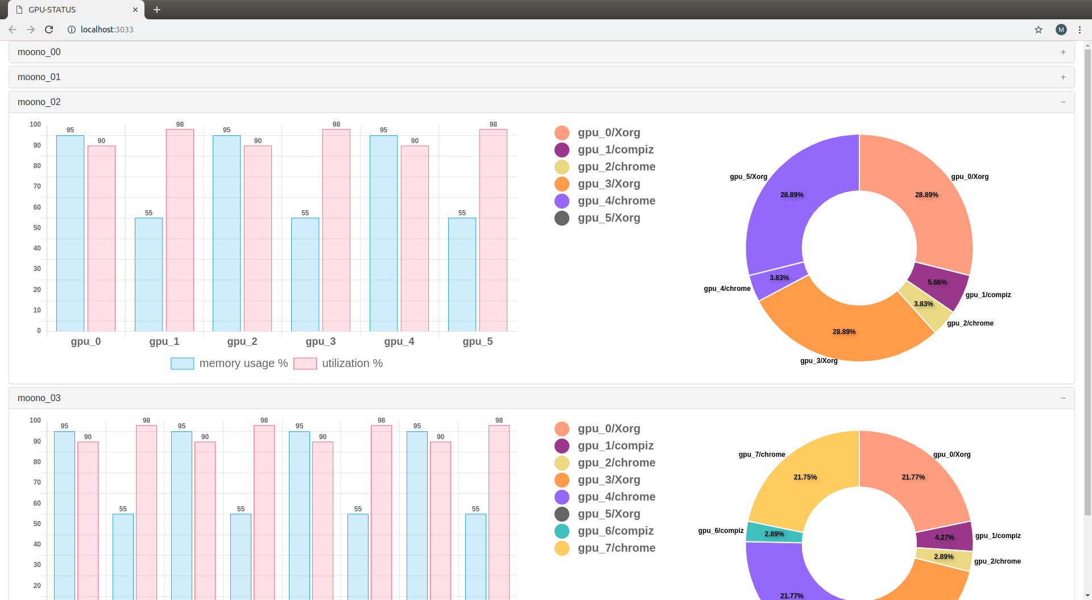Click gpu_2 axis label in moono_02 chart
This screenshot has height=600, width=1092.
click(x=242, y=341)
